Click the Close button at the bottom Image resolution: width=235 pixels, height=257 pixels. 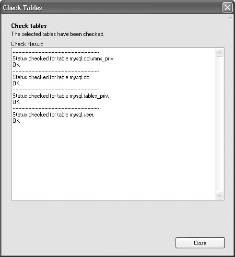click(x=200, y=243)
